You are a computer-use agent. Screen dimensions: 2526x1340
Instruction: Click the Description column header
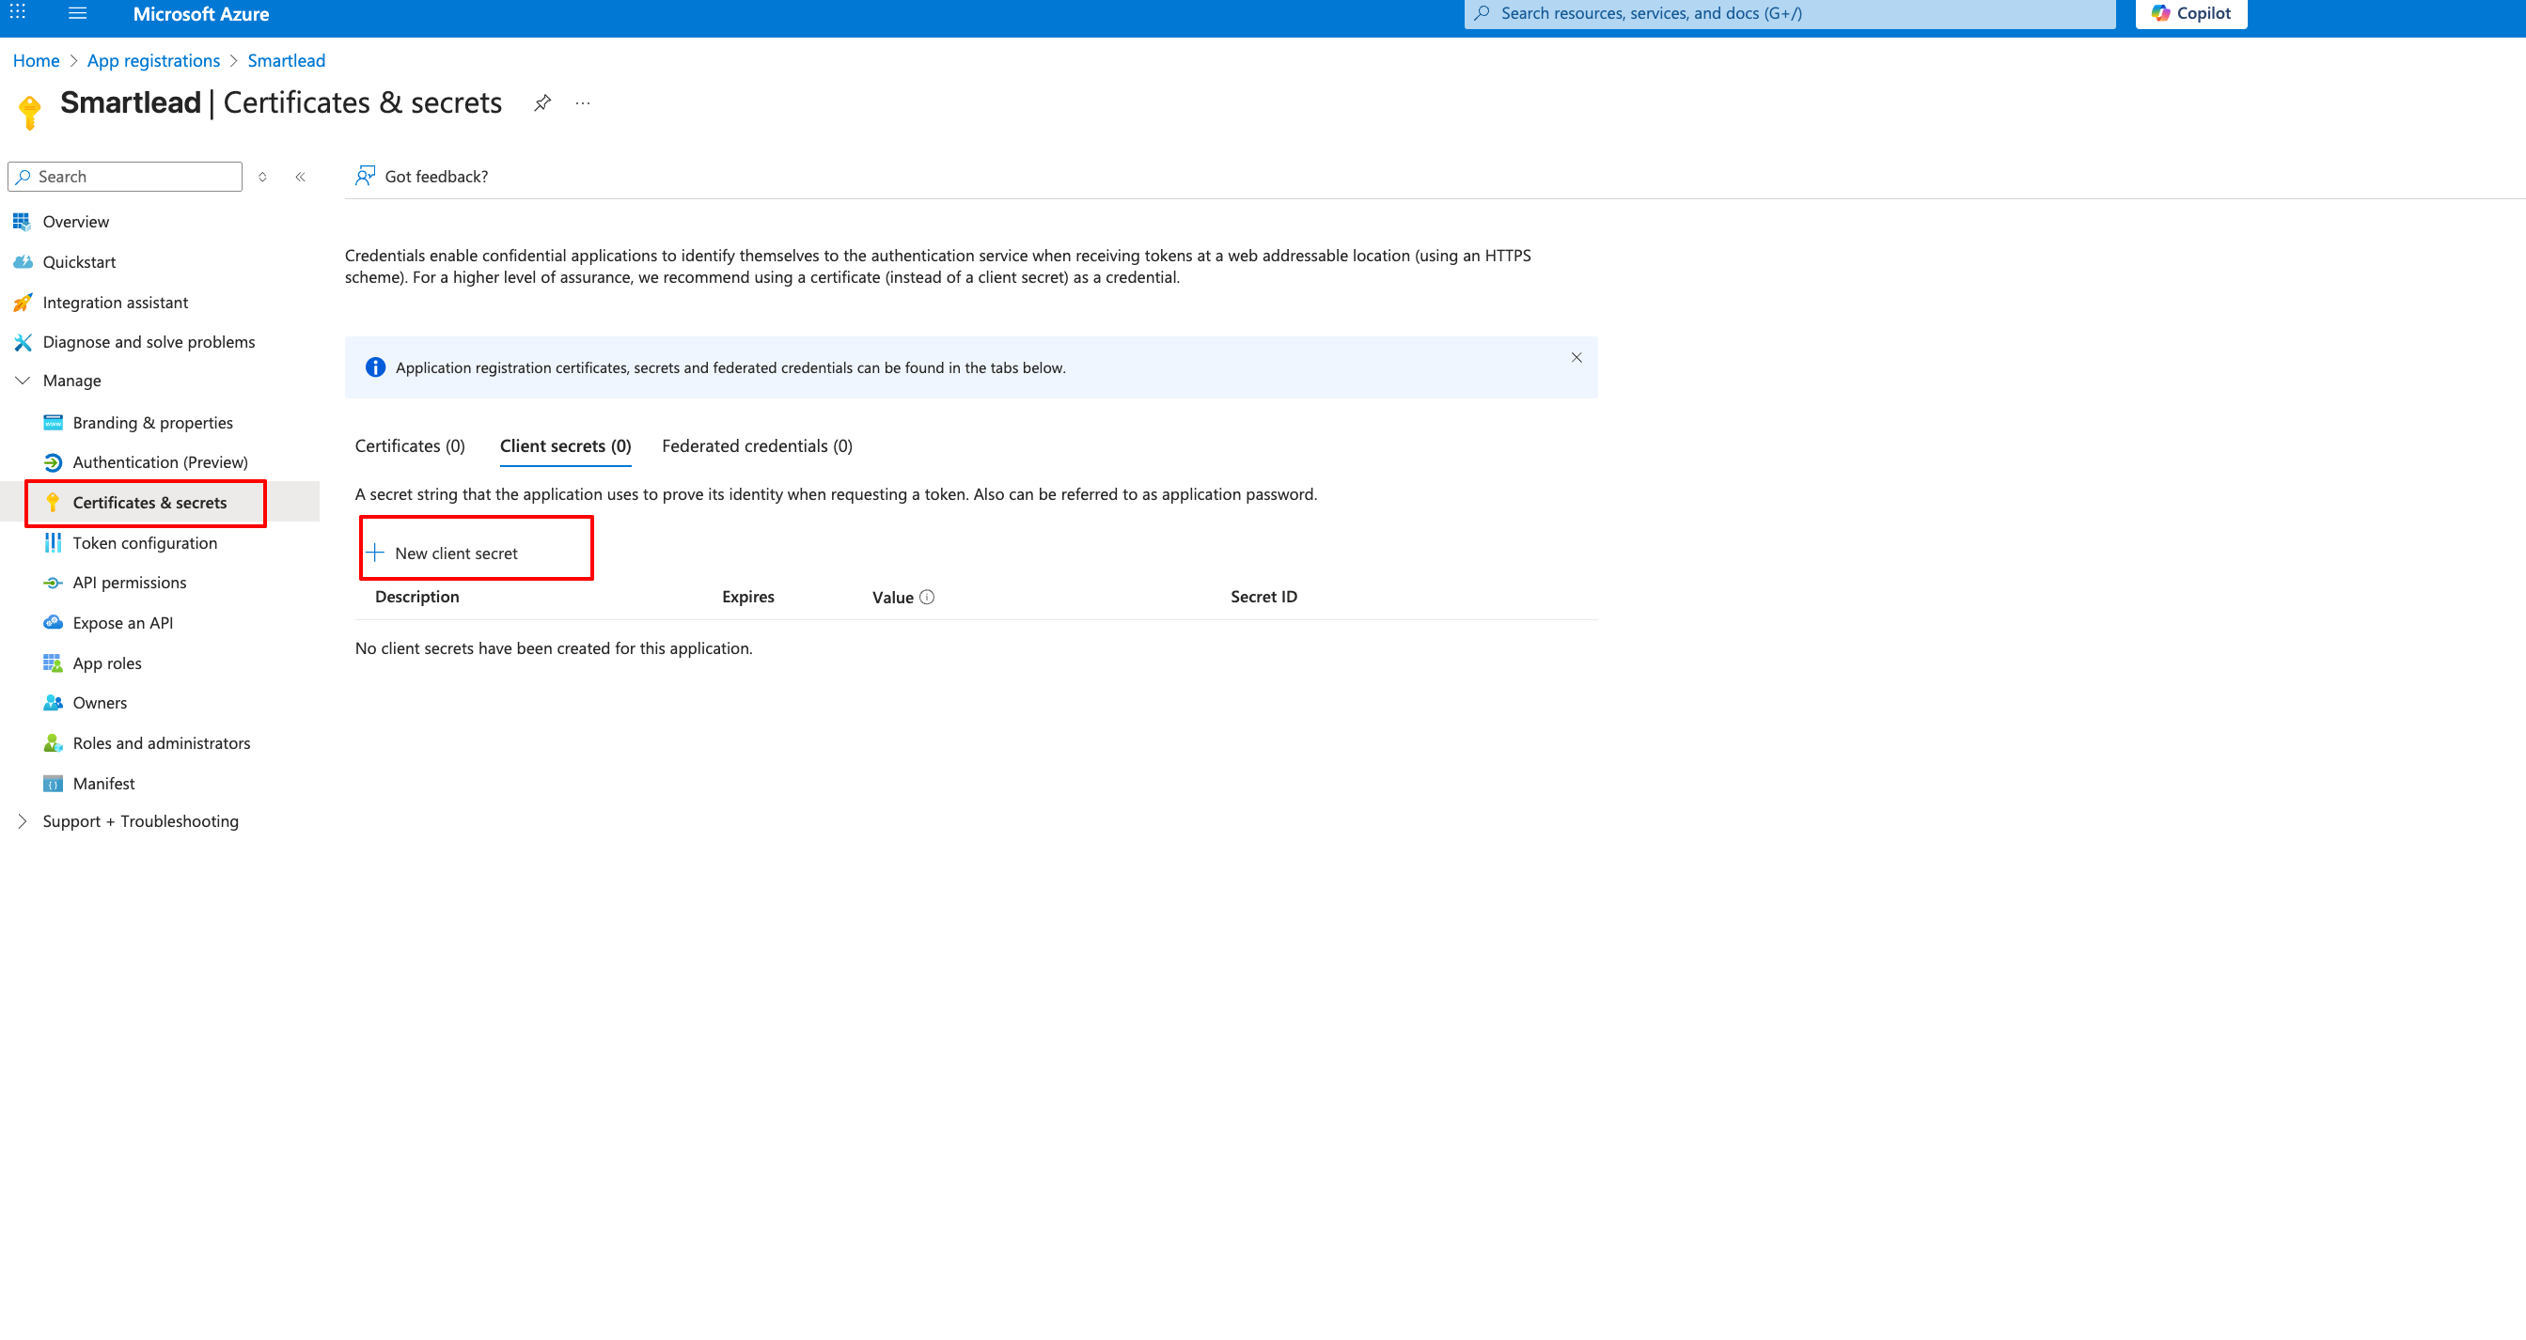point(416,597)
